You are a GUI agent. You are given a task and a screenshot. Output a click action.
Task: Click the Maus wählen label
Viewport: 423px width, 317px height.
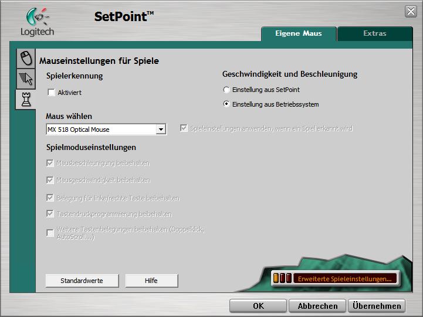(x=69, y=116)
